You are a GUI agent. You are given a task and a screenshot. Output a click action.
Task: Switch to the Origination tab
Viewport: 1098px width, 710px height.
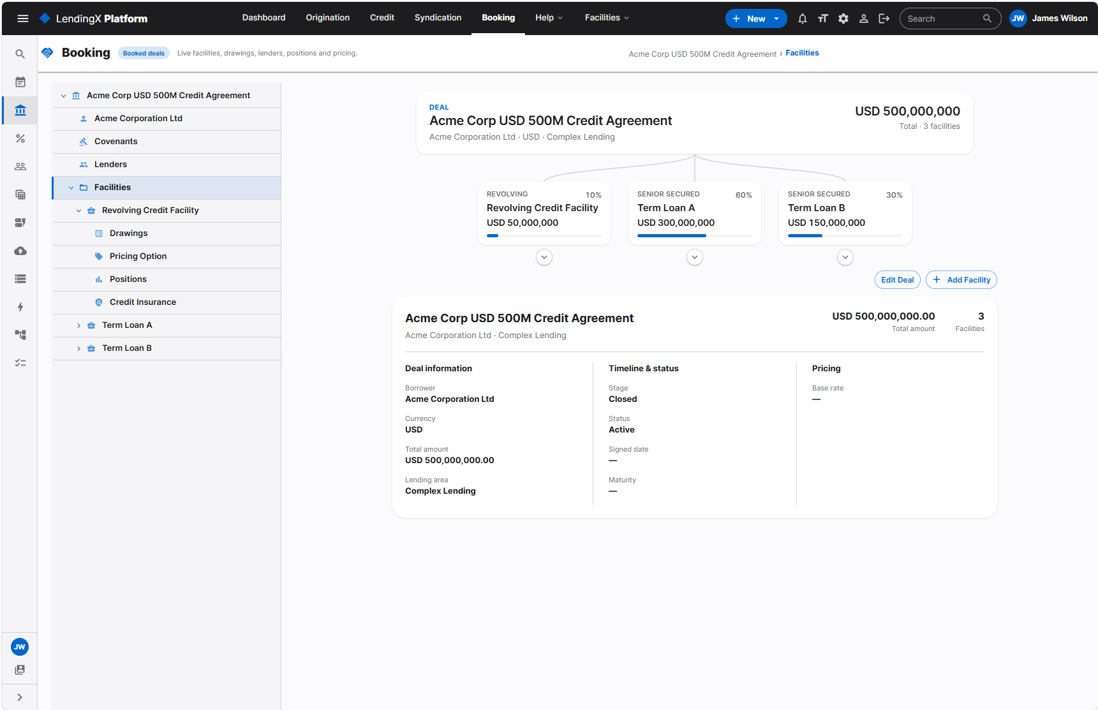pyautogui.click(x=327, y=18)
